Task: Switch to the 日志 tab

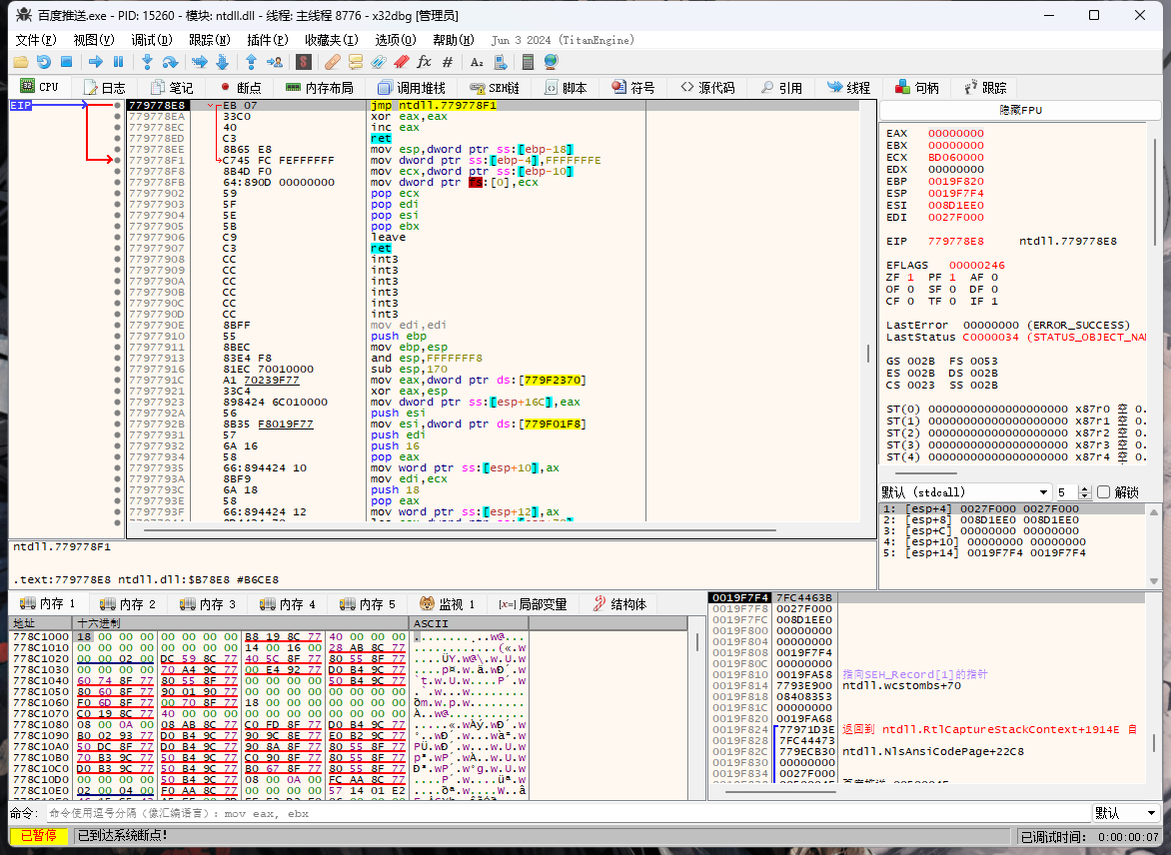Action: (104, 87)
